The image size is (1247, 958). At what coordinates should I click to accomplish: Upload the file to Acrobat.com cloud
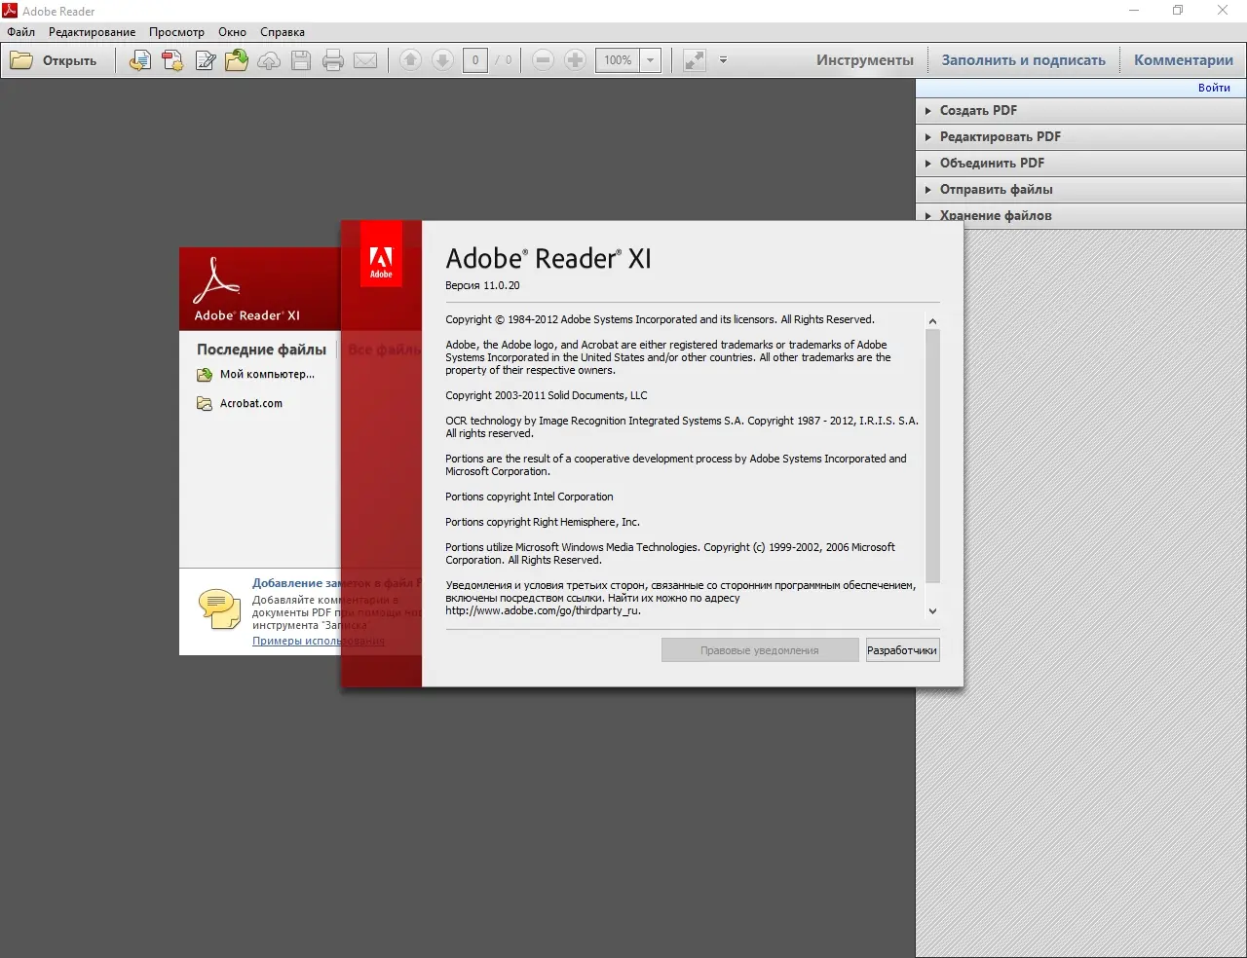coord(269,59)
